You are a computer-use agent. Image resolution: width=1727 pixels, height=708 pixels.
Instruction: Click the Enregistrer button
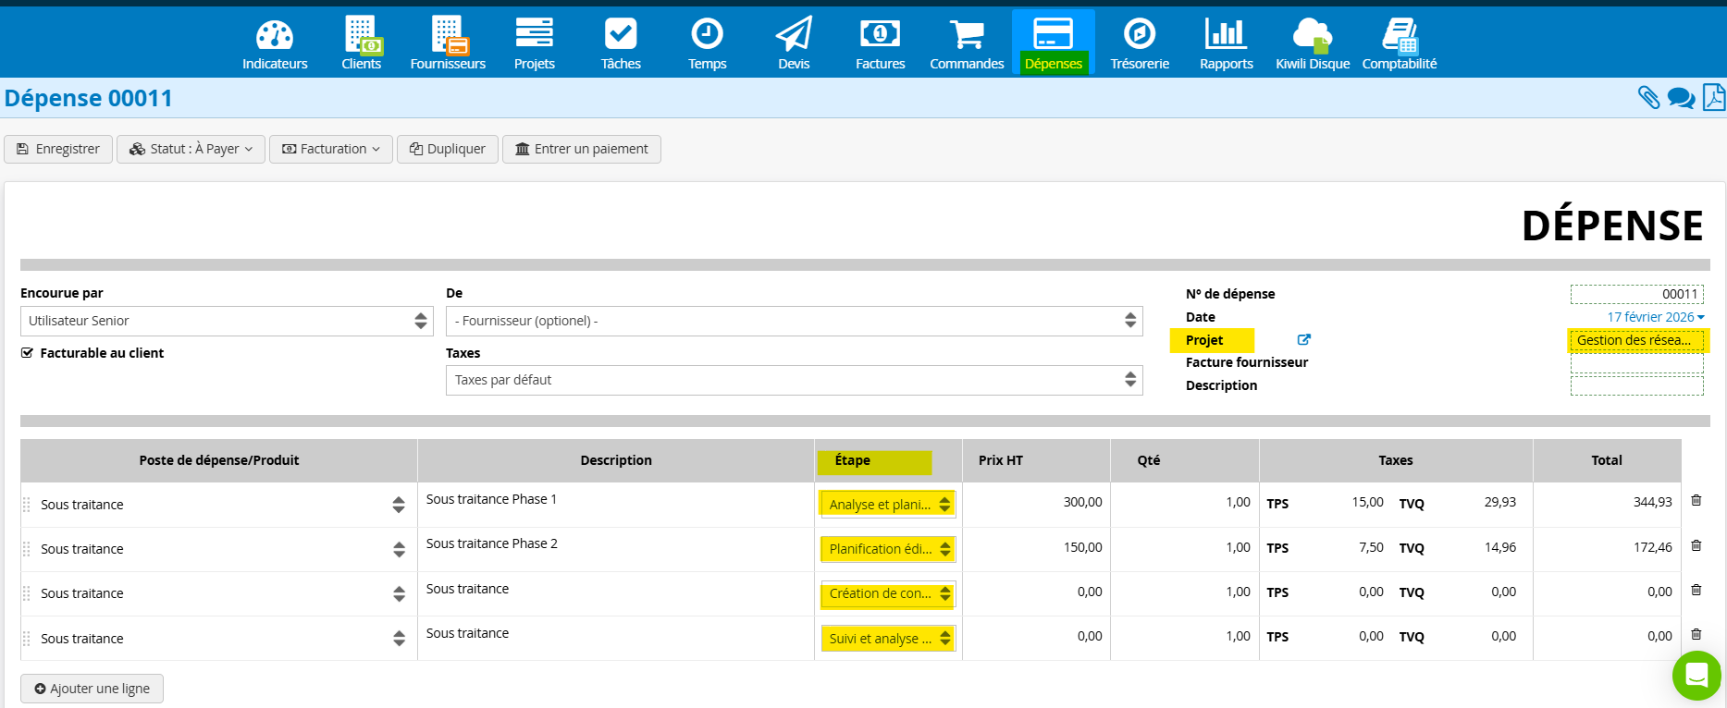click(58, 149)
